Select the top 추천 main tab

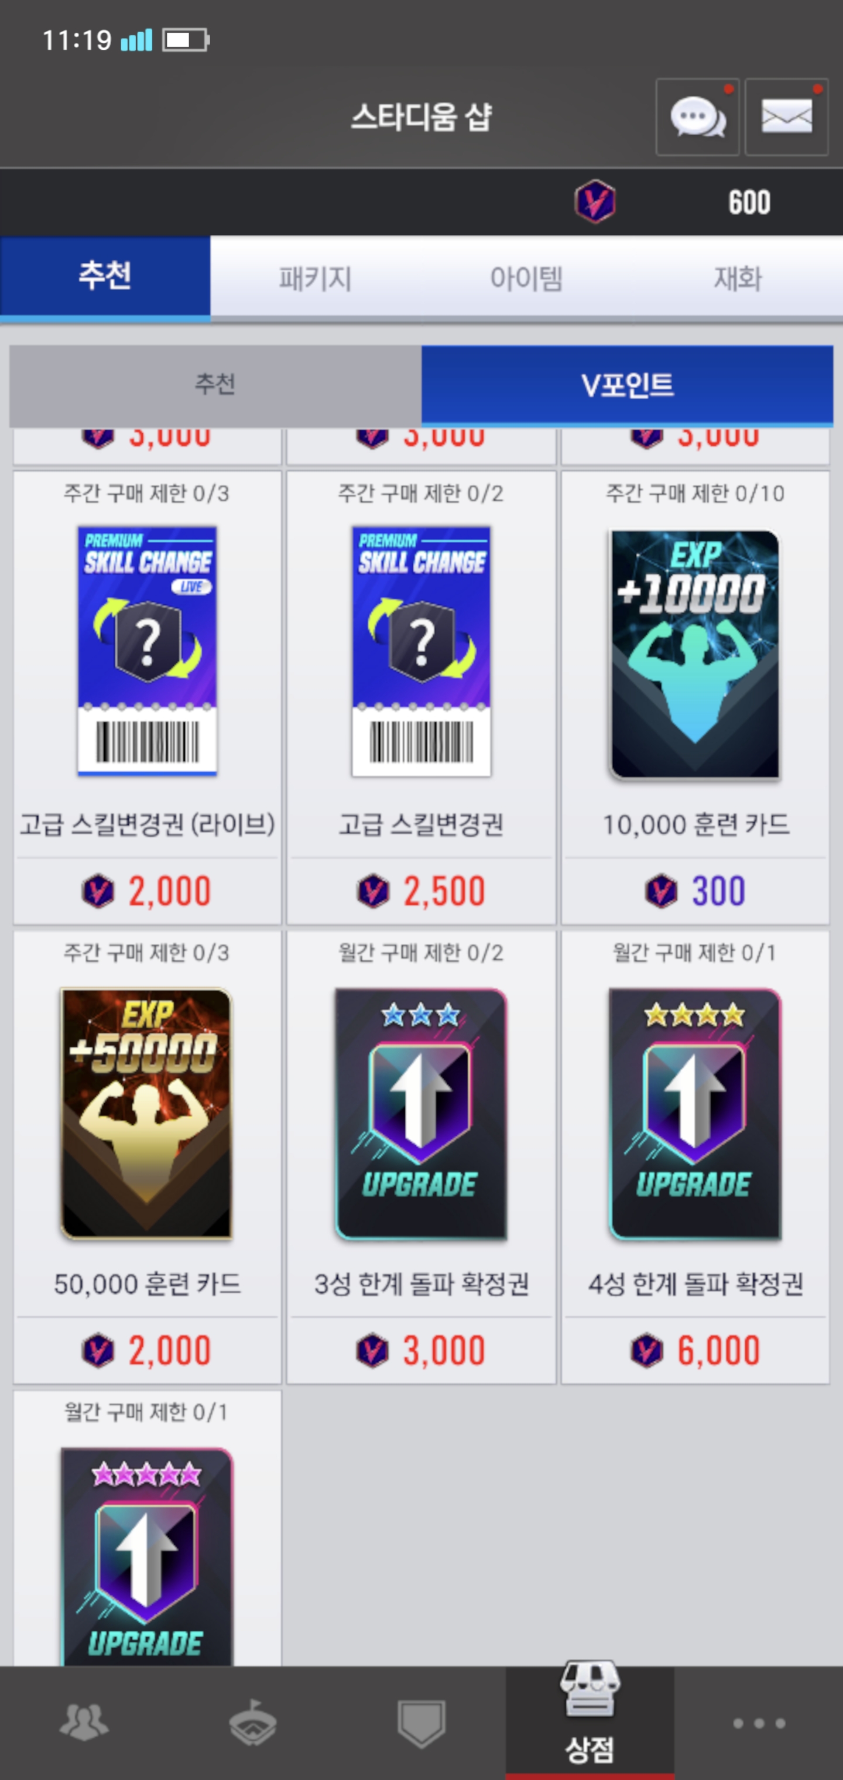coord(105,276)
